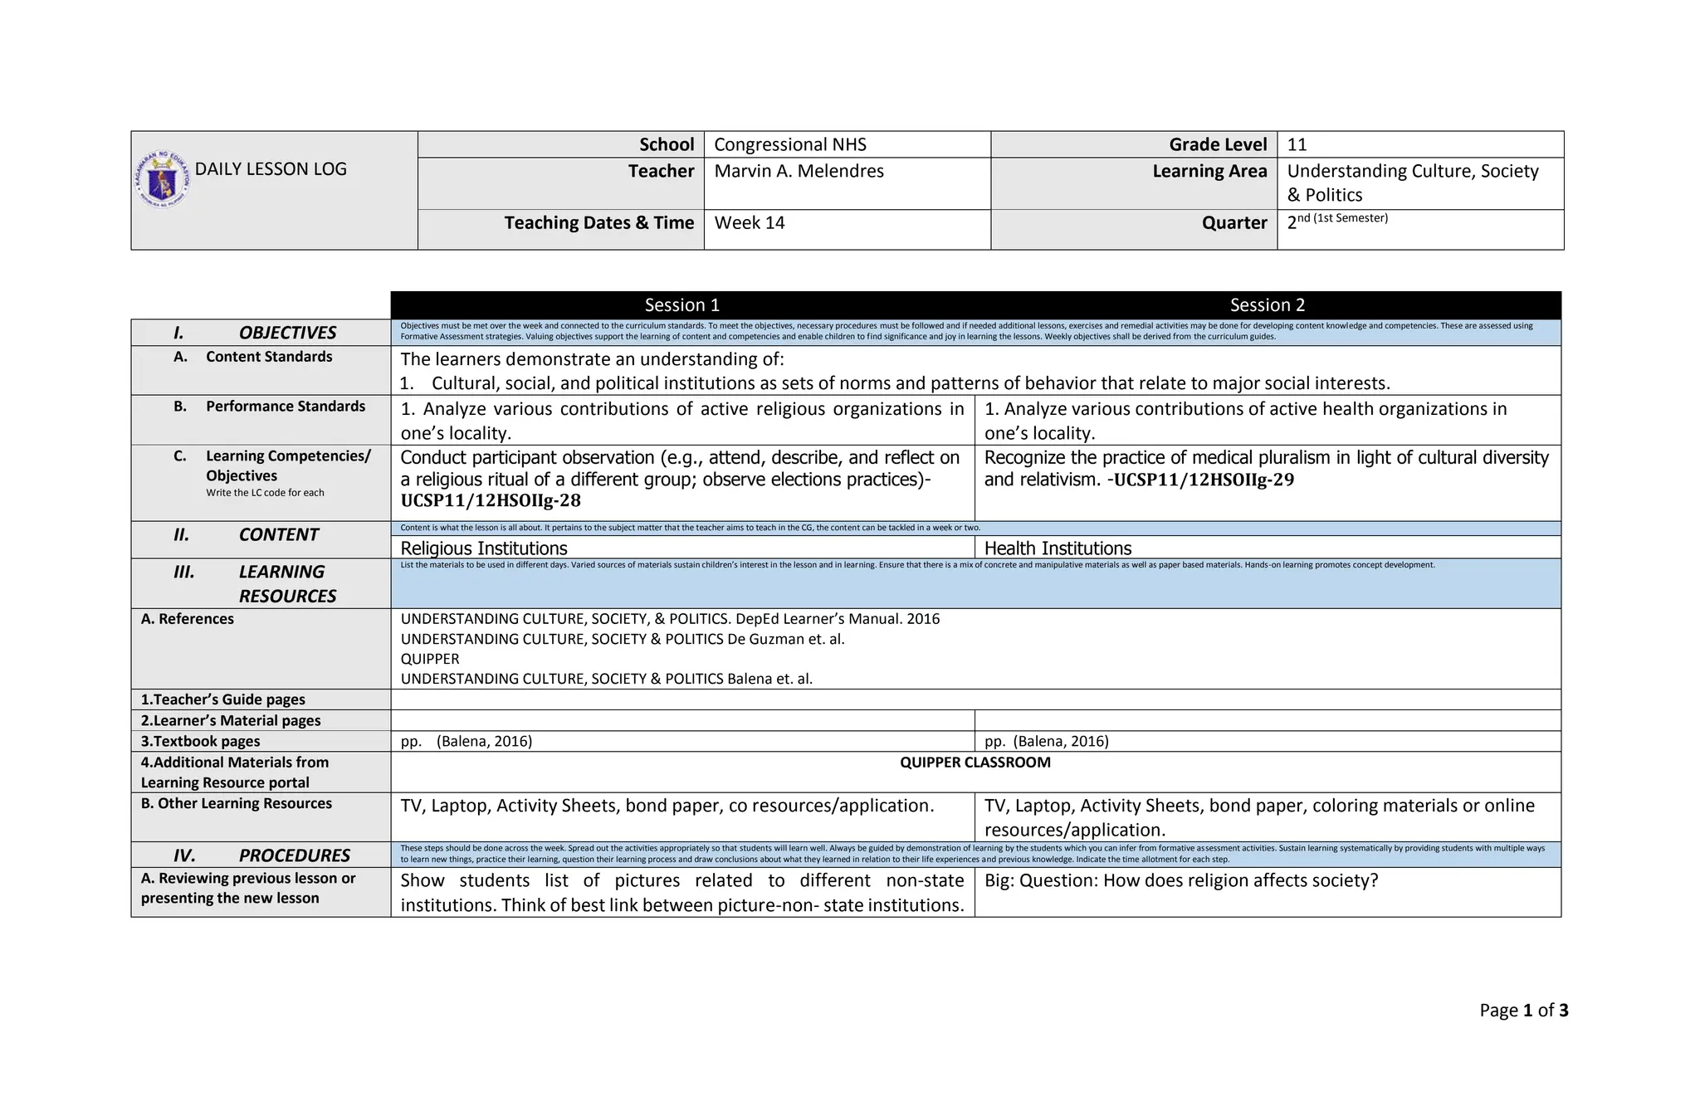Click the PROCEDURES section heading
The width and height of the screenshot is (1700, 1111).
pos(294,855)
